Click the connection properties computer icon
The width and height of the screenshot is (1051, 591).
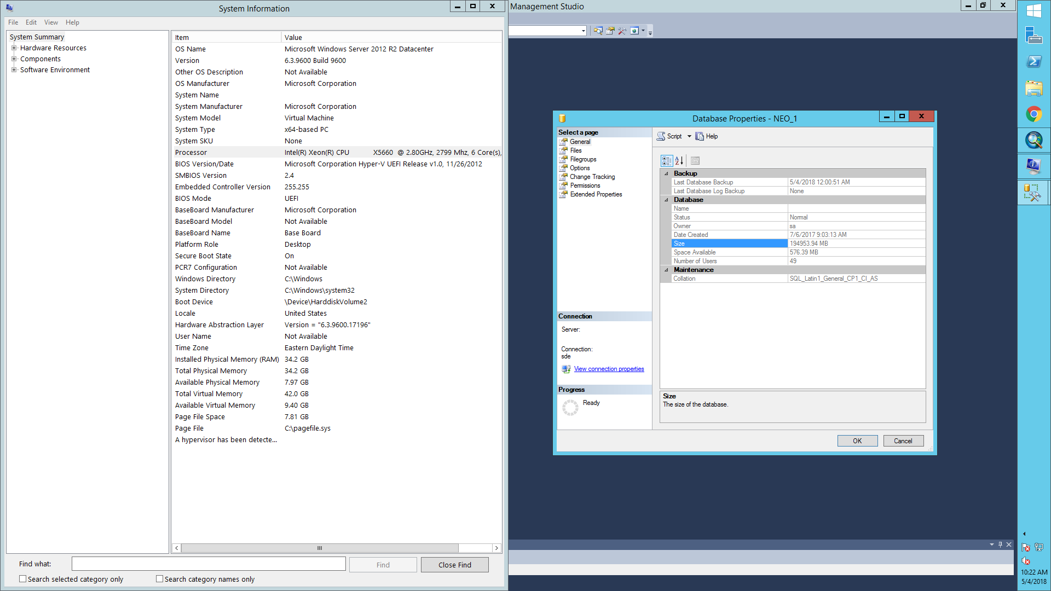(566, 369)
